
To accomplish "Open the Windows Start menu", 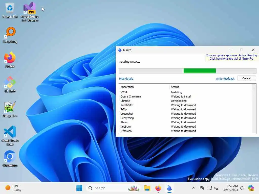I will point(79,188).
